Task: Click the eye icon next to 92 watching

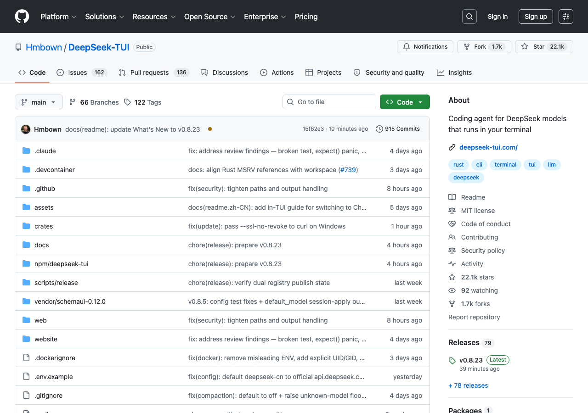Action: (452, 290)
